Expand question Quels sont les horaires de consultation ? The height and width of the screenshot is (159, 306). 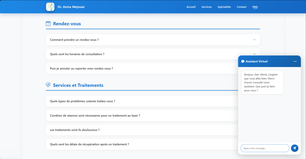[x=153, y=54]
